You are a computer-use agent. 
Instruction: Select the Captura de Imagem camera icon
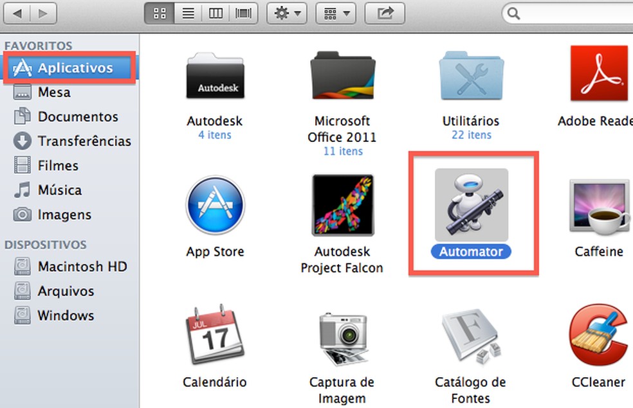pos(343,338)
